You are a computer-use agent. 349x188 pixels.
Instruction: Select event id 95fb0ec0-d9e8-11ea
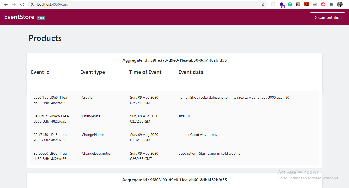click(51, 156)
